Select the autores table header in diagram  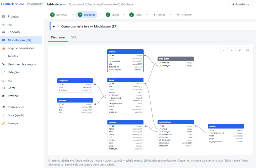click(125, 52)
